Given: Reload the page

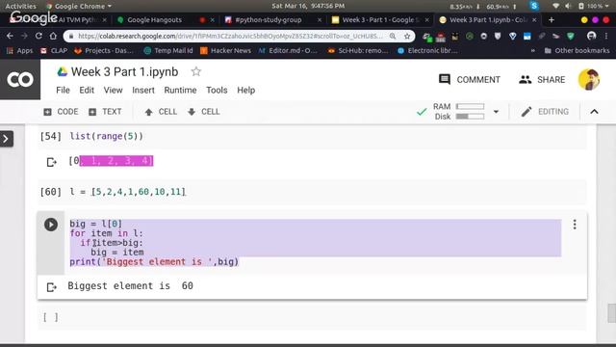Looking at the screenshot, I should (x=38, y=36).
